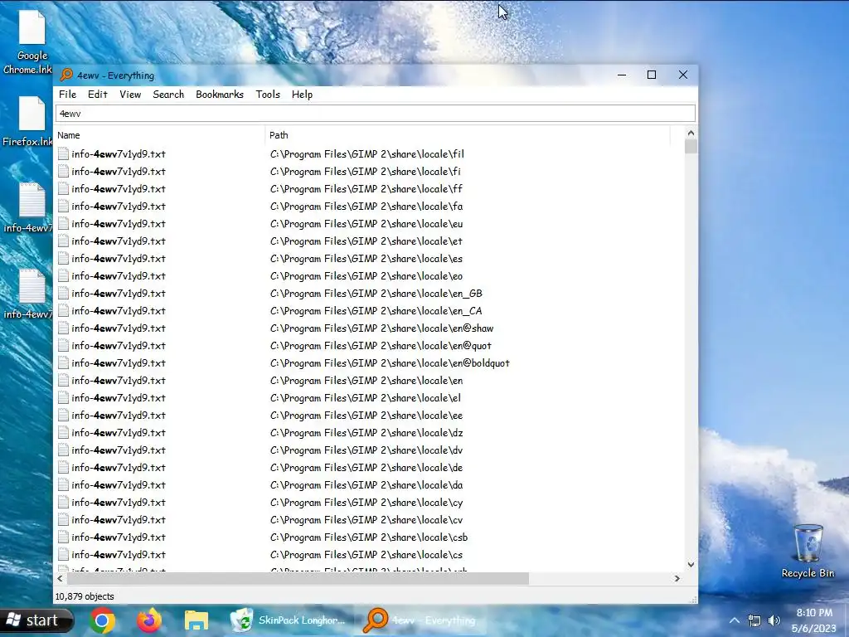Screen dimensions: 849x637
Task: Click file icon in locale\en@quot row
Action: [63, 346]
